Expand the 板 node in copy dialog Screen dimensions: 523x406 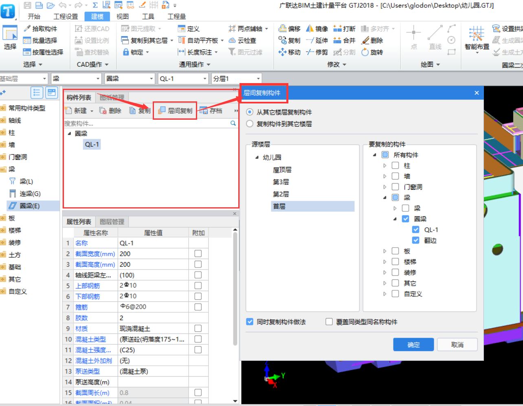tap(385, 251)
